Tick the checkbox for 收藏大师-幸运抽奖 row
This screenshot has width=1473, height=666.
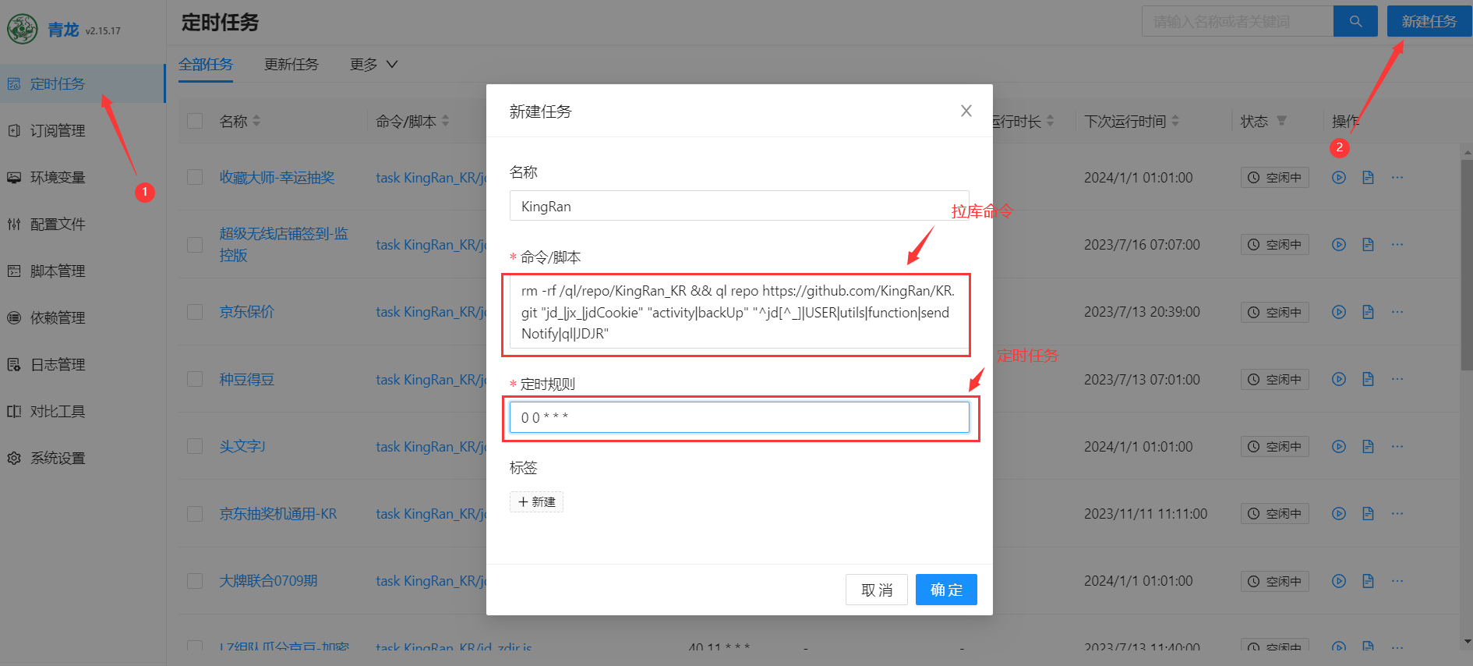pyautogui.click(x=195, y=178)
